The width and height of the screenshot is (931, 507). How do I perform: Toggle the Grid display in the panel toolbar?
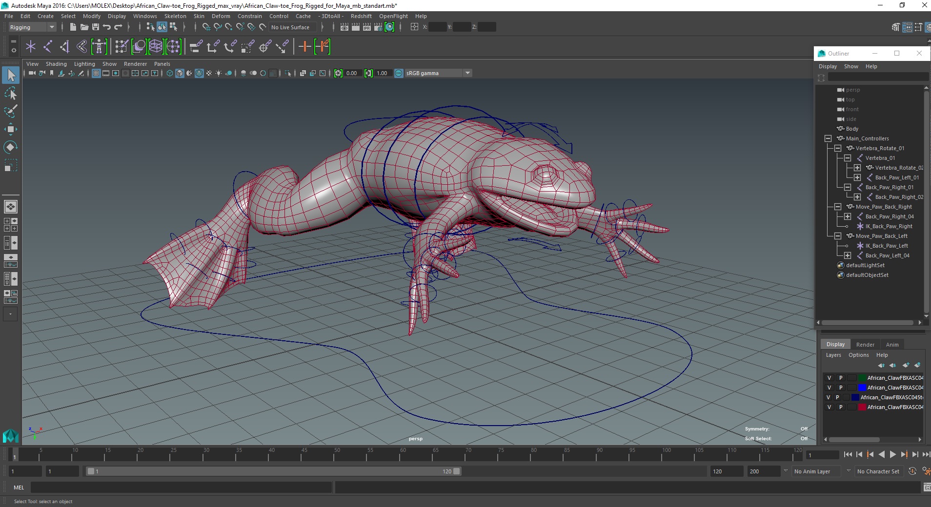96,73
